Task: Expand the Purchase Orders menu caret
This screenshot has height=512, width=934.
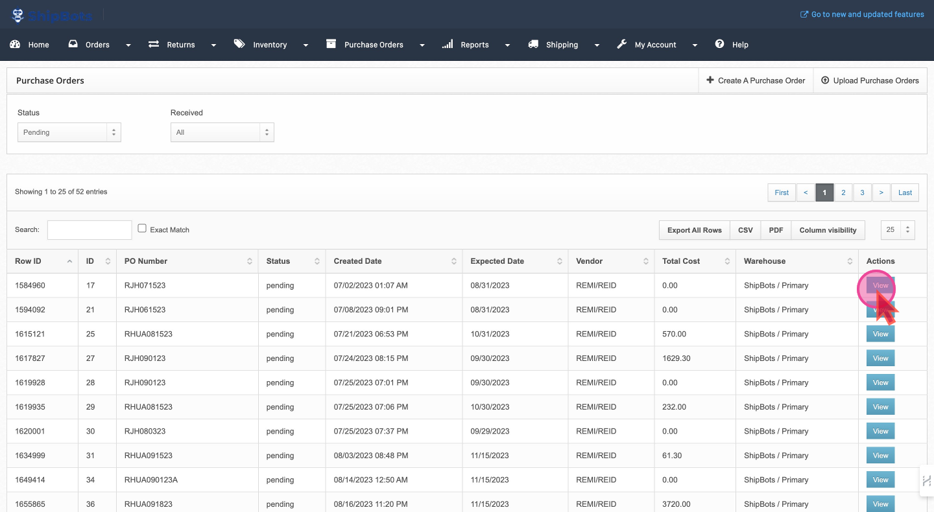Action: pyautogui.click(x=422, y=45)
